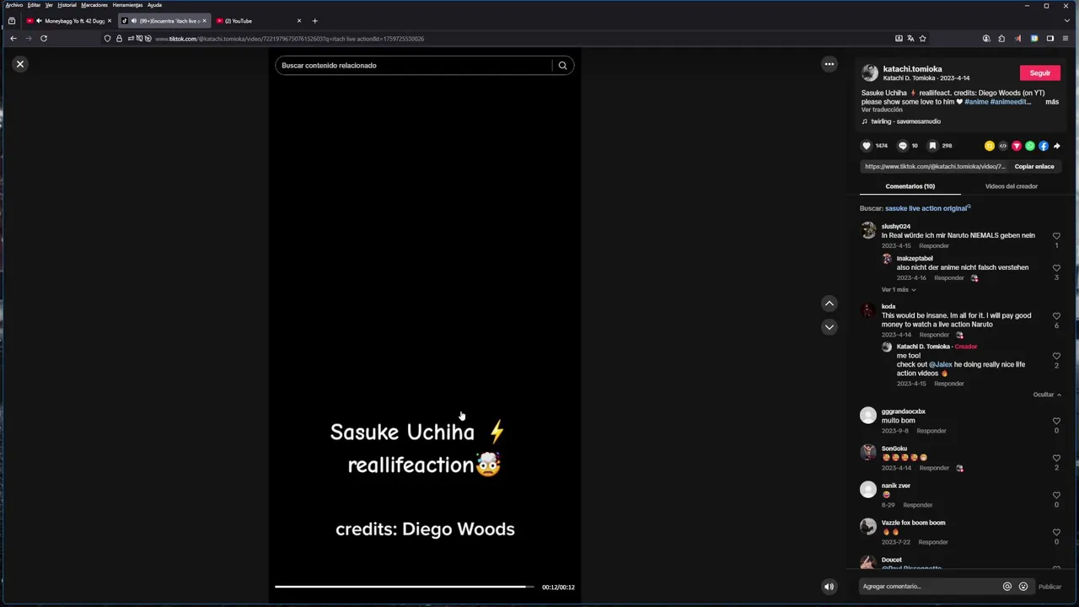Like koda's comment
Viewport: 1079px width, 607px height.
click(1056, 316)
